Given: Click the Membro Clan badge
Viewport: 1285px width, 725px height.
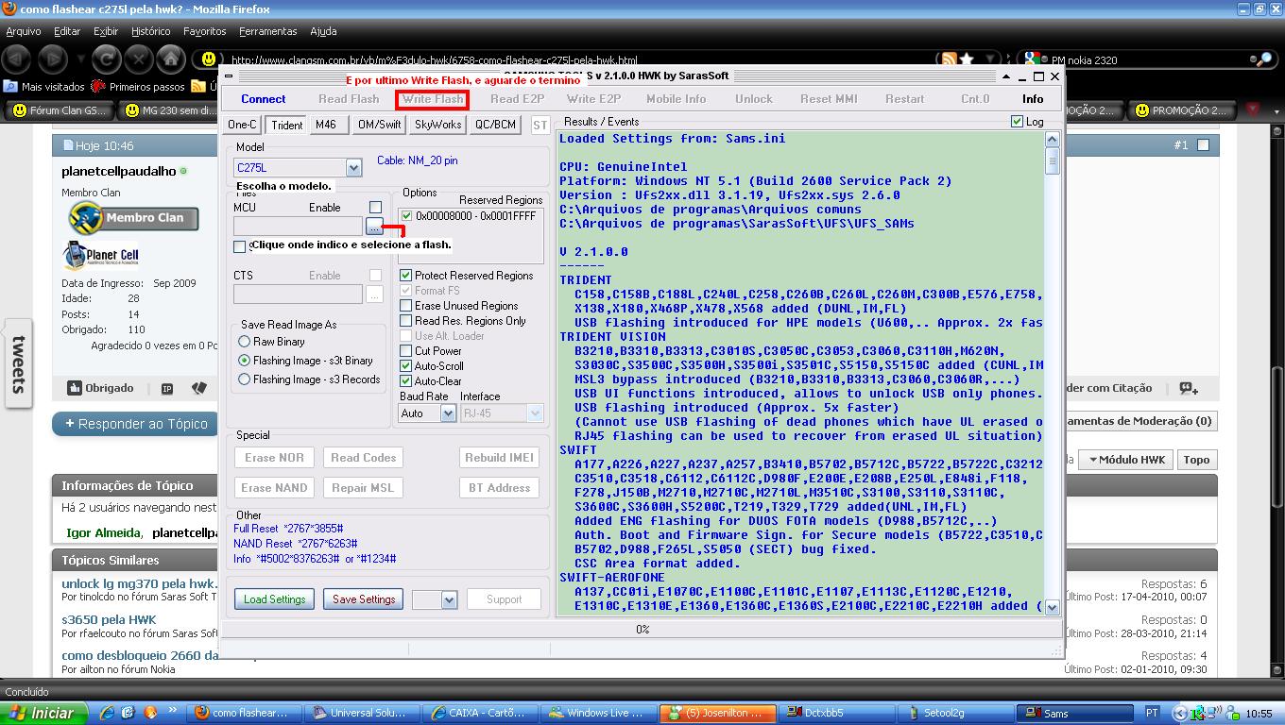Looking at the screenshot, I should (133, 217).
